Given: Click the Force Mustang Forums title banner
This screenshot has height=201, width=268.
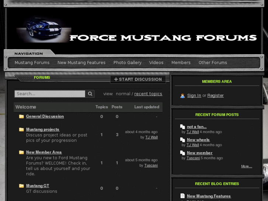Looking at the screenshot, I should click(163, 38).
